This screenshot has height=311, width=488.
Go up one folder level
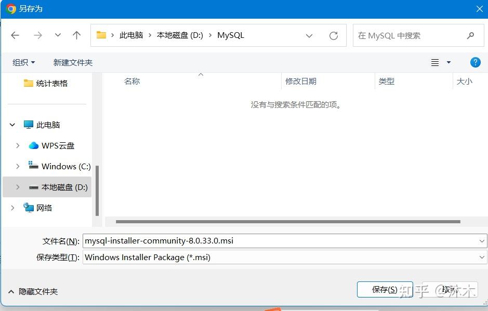[x=76, y=35]
